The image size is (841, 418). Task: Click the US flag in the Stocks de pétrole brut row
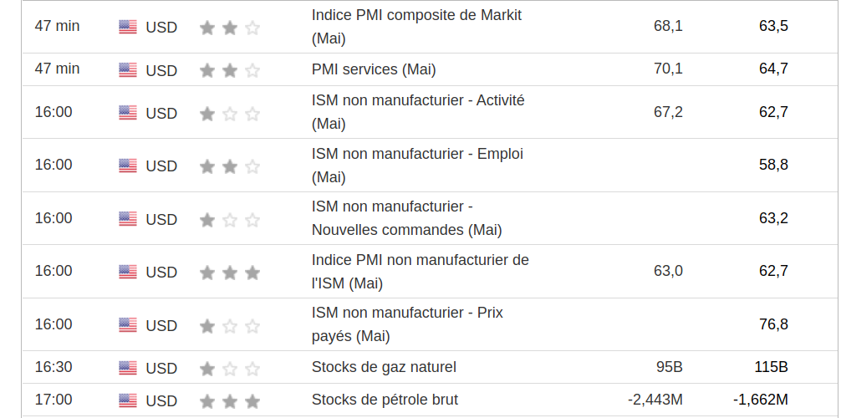128,400
